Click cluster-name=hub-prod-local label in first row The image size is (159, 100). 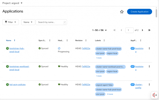108,49
